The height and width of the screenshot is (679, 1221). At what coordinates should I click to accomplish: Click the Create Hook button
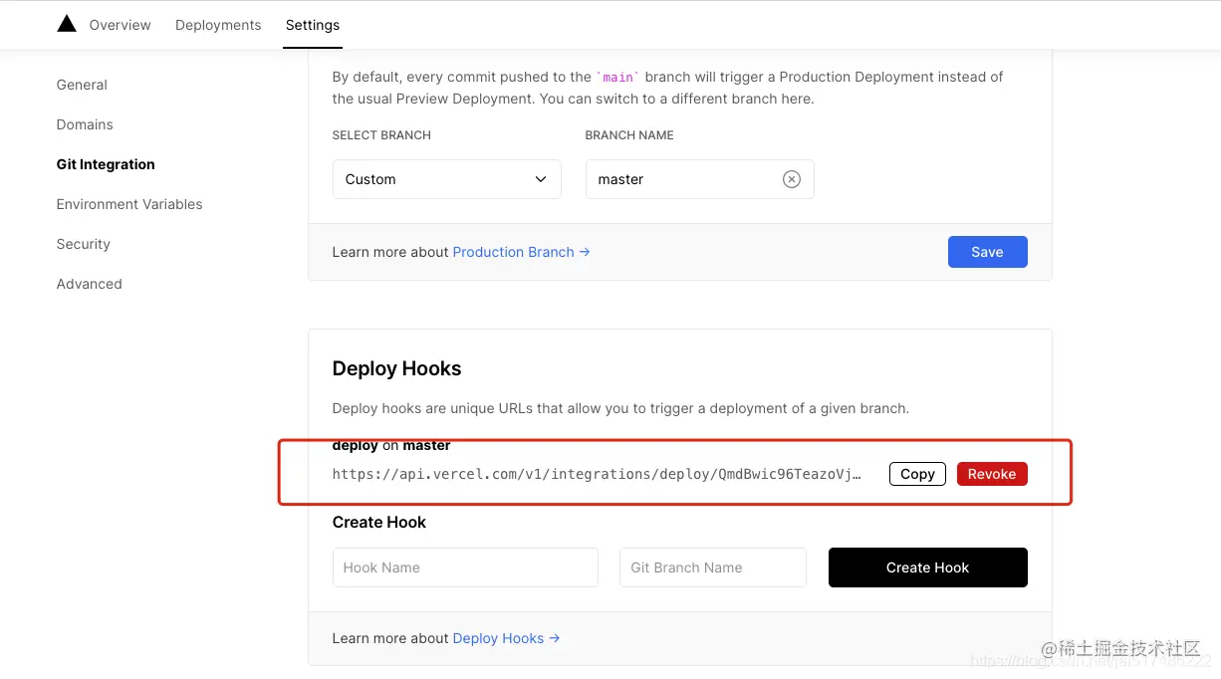tap(927, 567)
